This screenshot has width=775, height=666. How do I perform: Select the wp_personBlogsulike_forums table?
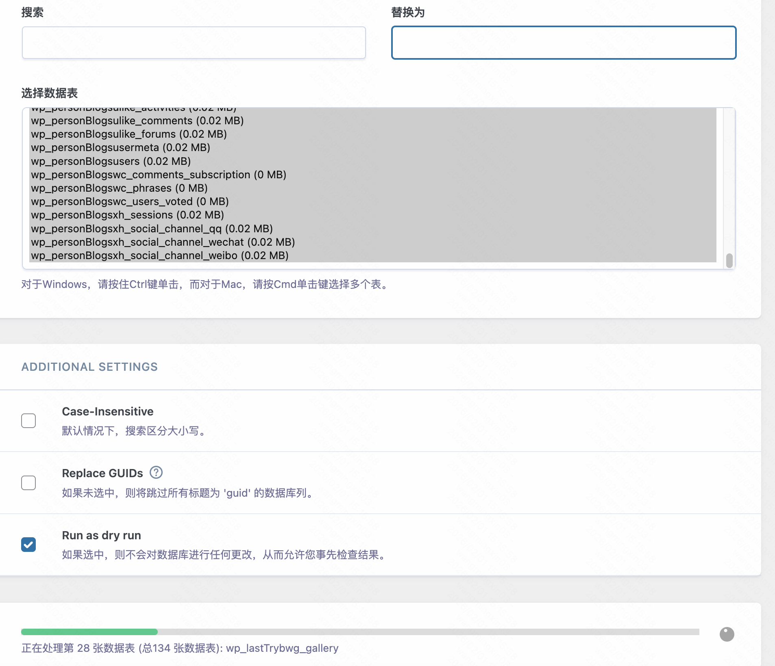(x=129, y=134)
